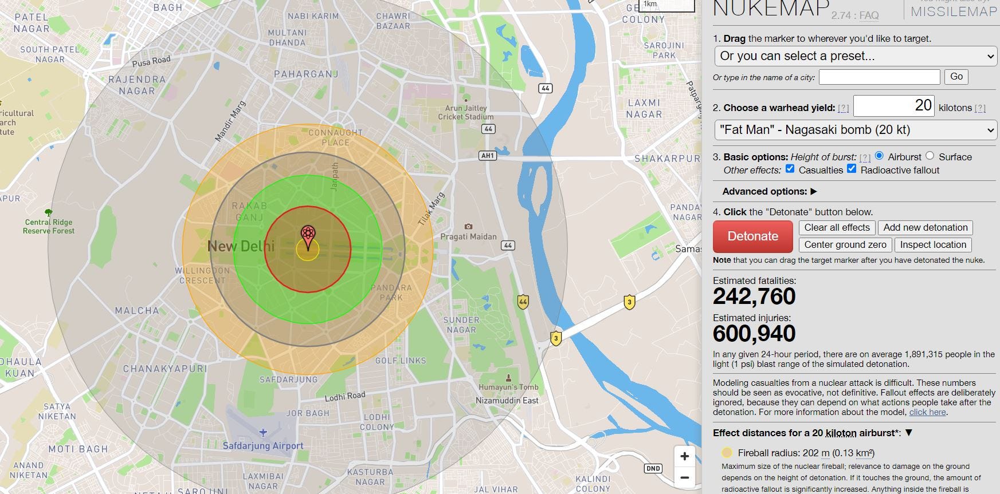Click the estimated fatalities value 242,760
The width and height of the screenshot is (1000, 494).
pyautogui.click(x=754, y=297)
